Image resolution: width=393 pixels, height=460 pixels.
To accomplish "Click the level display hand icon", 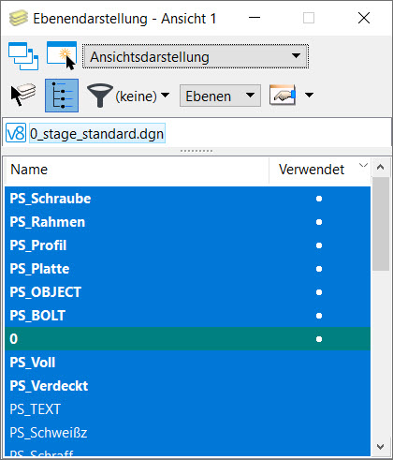I will point(283,95).
